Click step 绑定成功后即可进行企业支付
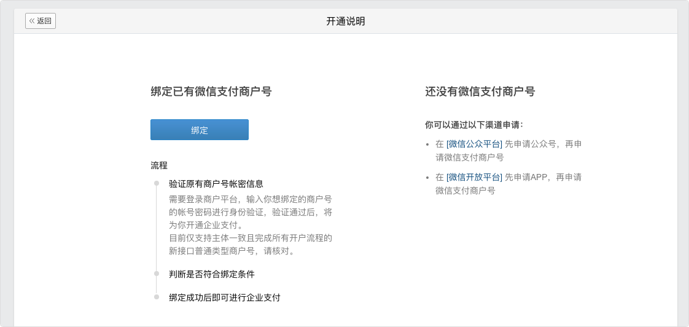 [x=225, y=297]
